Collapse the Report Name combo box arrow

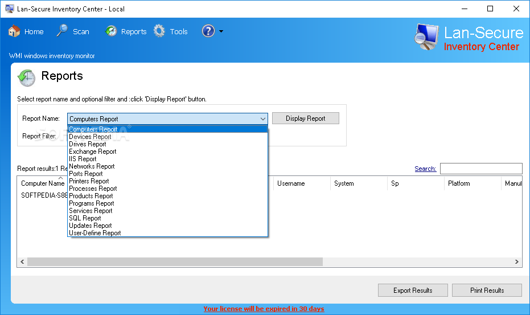point(262,118)
